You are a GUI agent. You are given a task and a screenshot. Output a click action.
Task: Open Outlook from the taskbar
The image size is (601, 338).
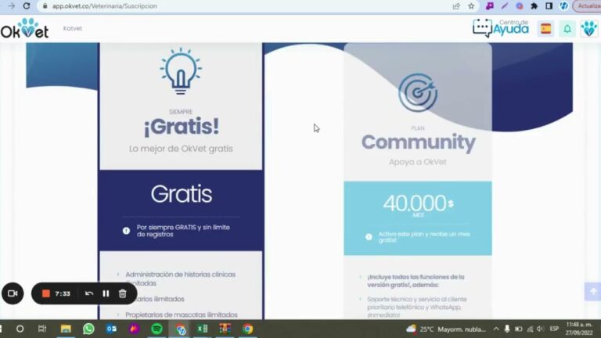[112, 329]
